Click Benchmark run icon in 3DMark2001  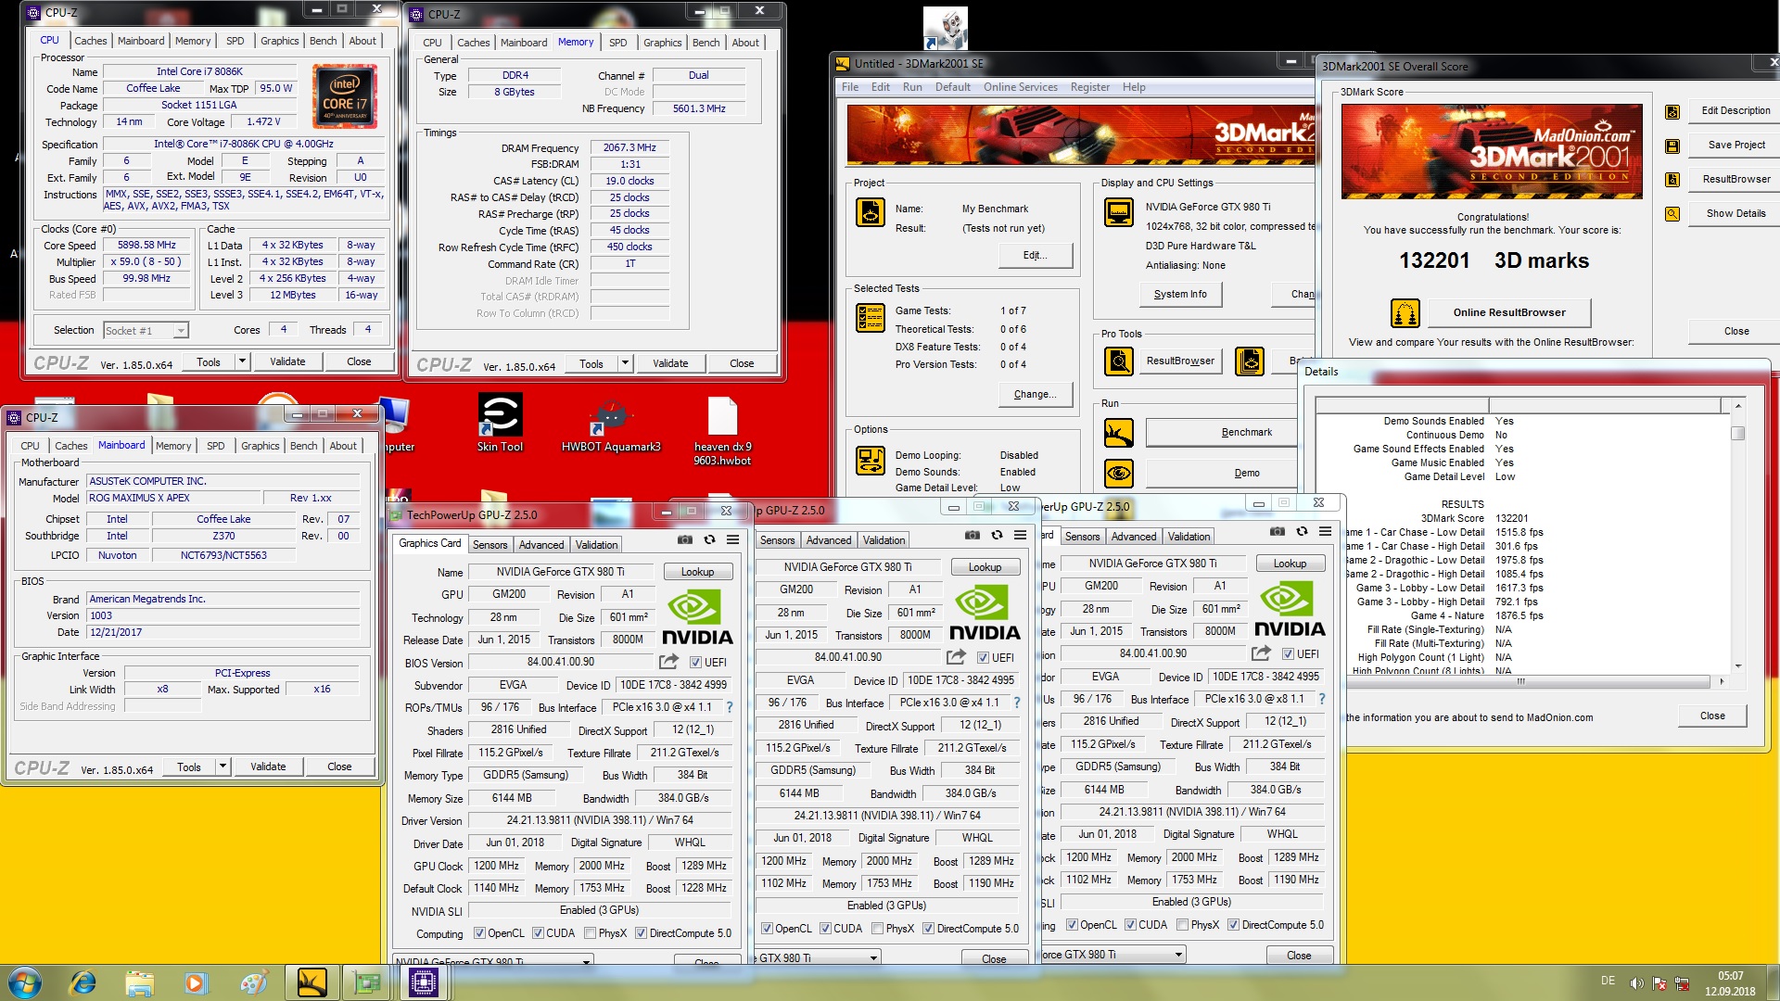tap(1119, 433)
